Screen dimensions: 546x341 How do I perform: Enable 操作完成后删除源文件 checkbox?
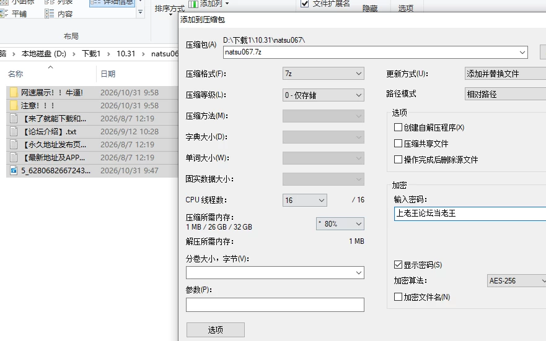click(x=398, y=159)
